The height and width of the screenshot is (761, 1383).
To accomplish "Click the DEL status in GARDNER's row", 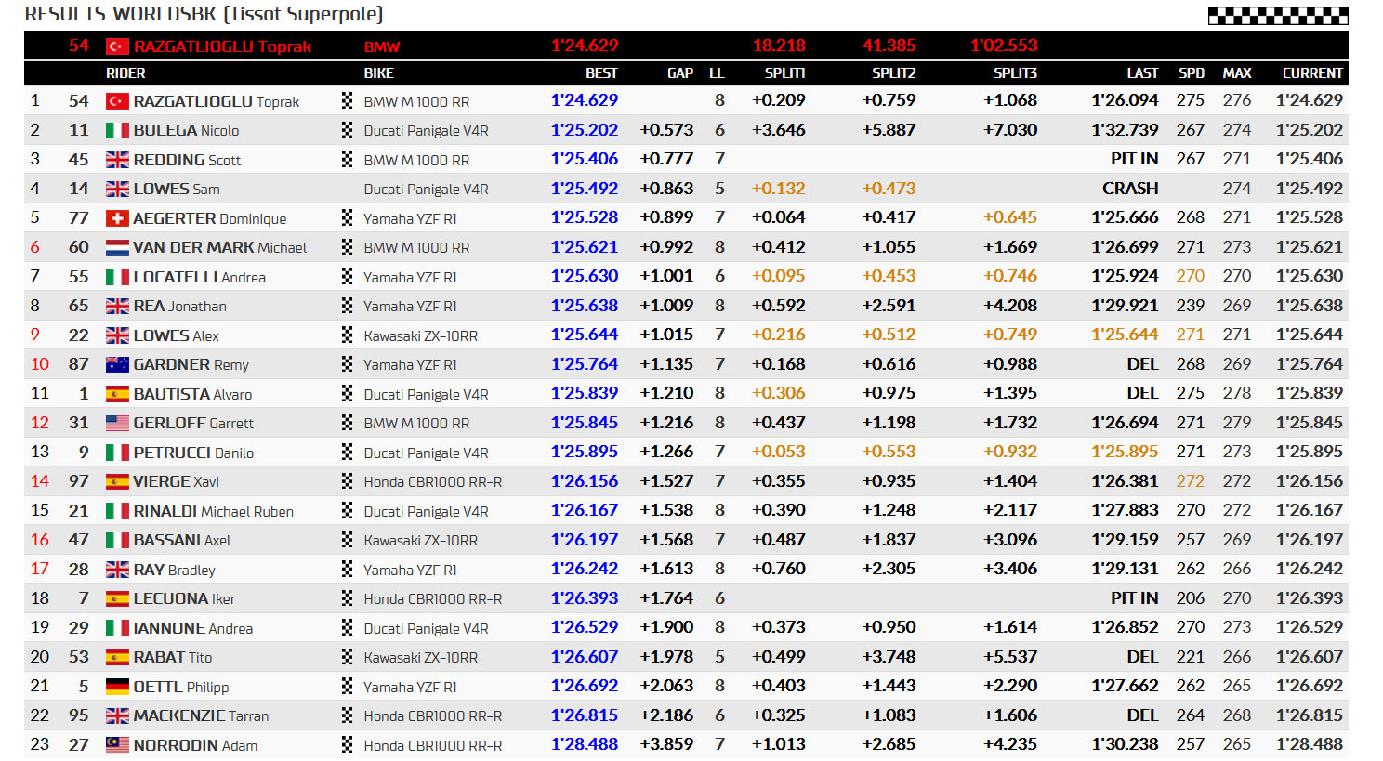I will pyautogui.click(x=1142, y=364).
